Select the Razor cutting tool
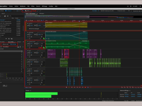The height and width of the screenshot is (106, 142). pyautogui.click(x=26, y=11)
